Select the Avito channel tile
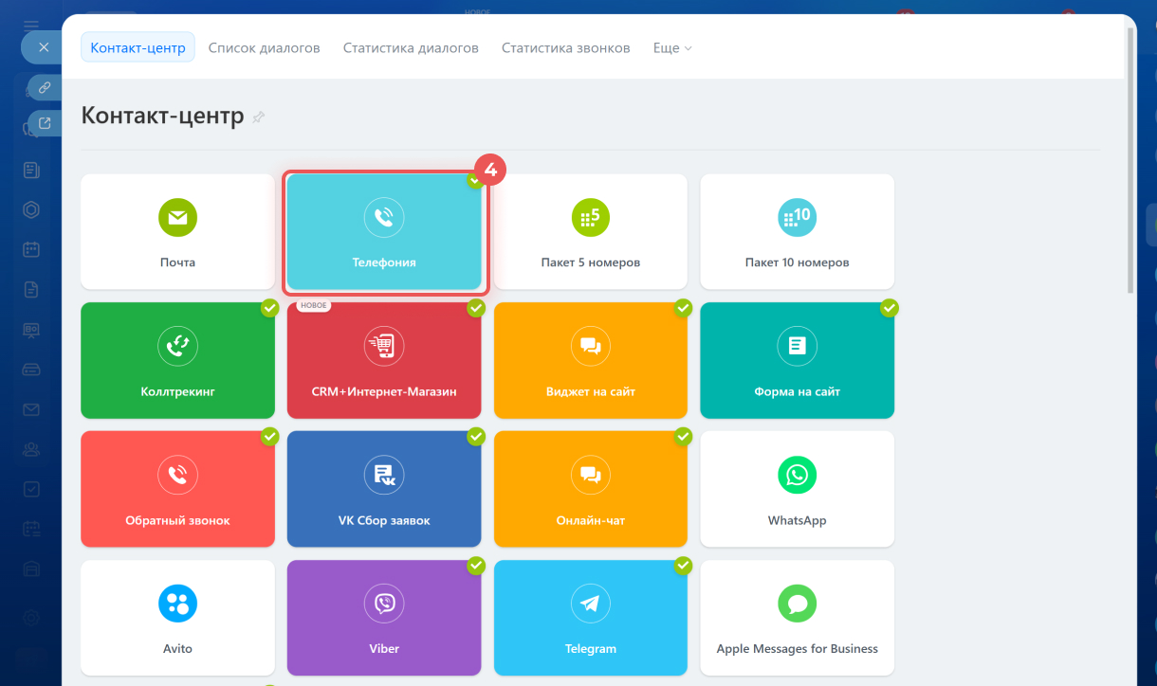Viewport: 1157px width, 686px height. [177, 618]
